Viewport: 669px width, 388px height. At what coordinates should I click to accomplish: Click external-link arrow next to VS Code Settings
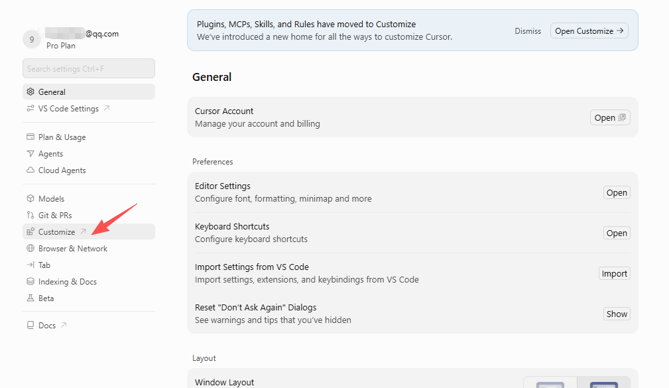(x=107, y=108)
